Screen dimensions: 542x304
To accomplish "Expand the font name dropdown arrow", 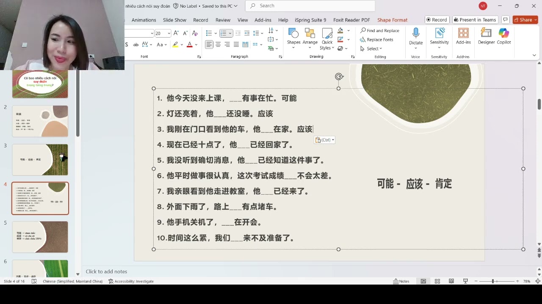I will coord(152,33).
